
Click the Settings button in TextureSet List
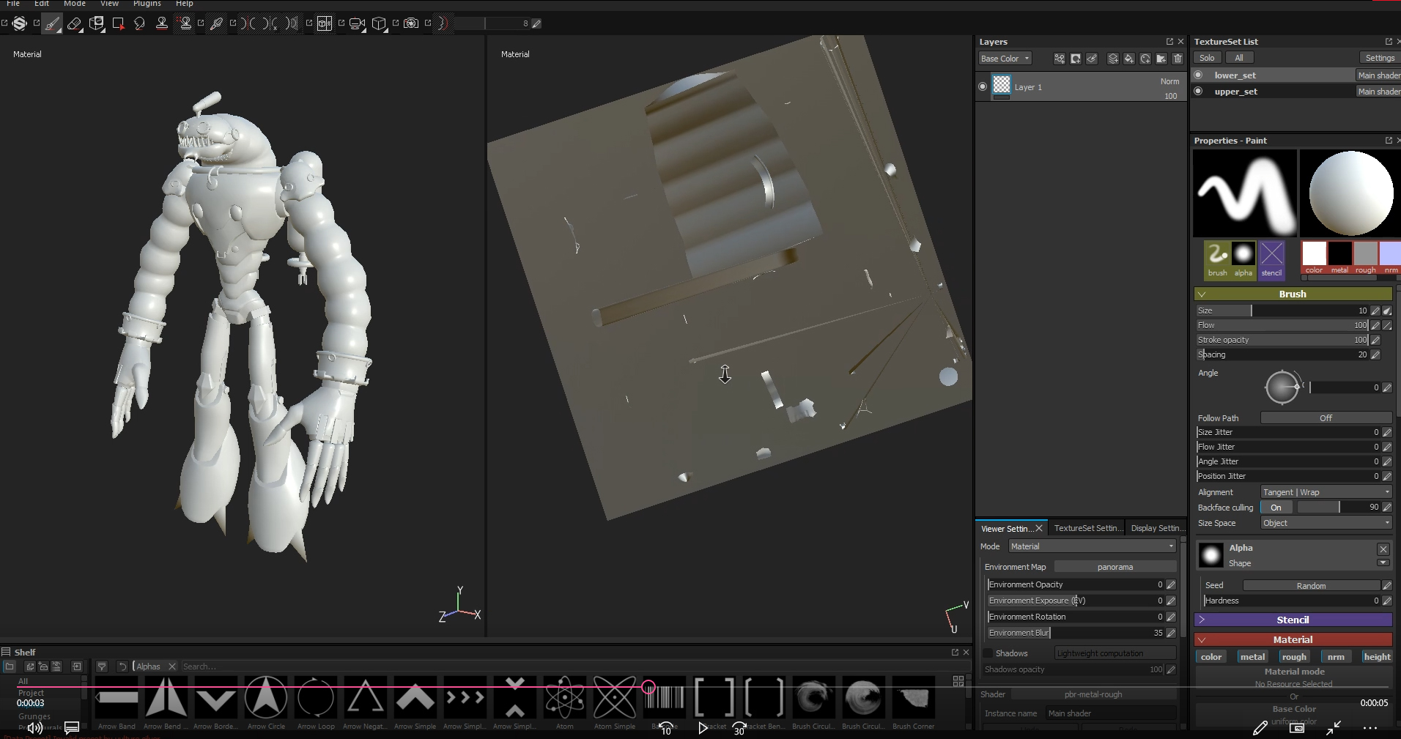coord(1379,57)
